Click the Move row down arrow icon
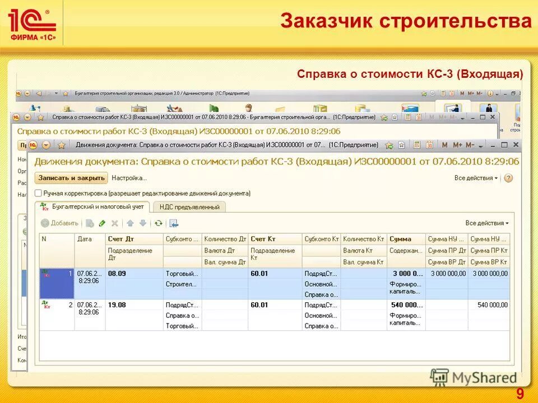This screenshot has height=403, width=538. [x=143, y=222]
